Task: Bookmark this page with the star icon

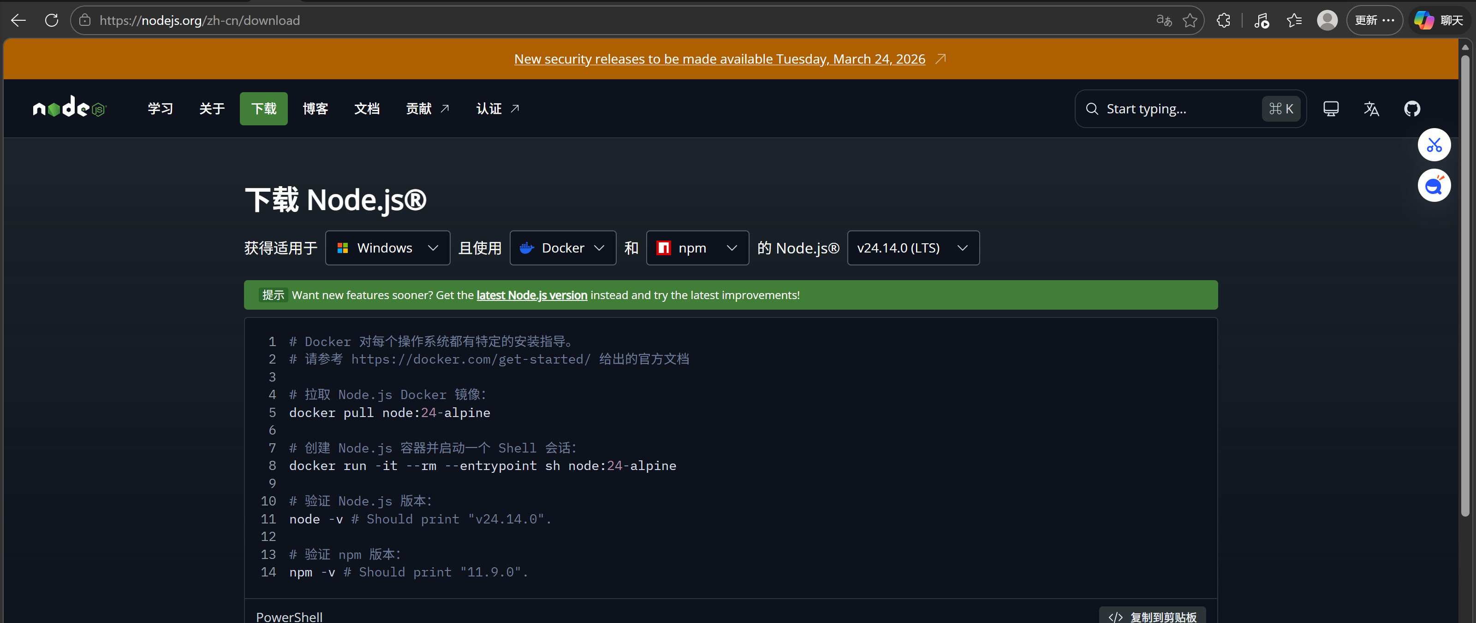Action: 1190,21
